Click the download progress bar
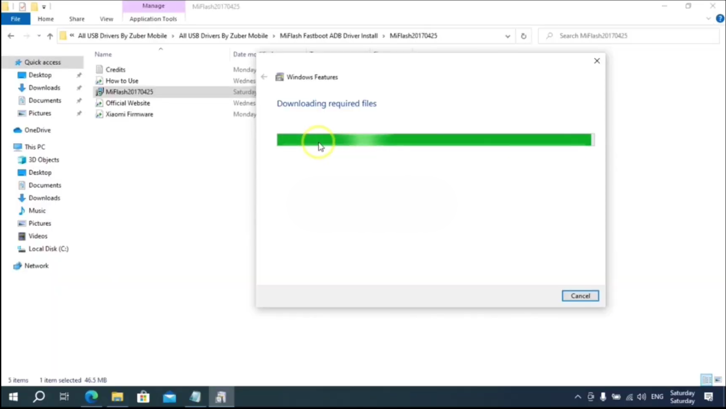 click(x=434, y=140)
